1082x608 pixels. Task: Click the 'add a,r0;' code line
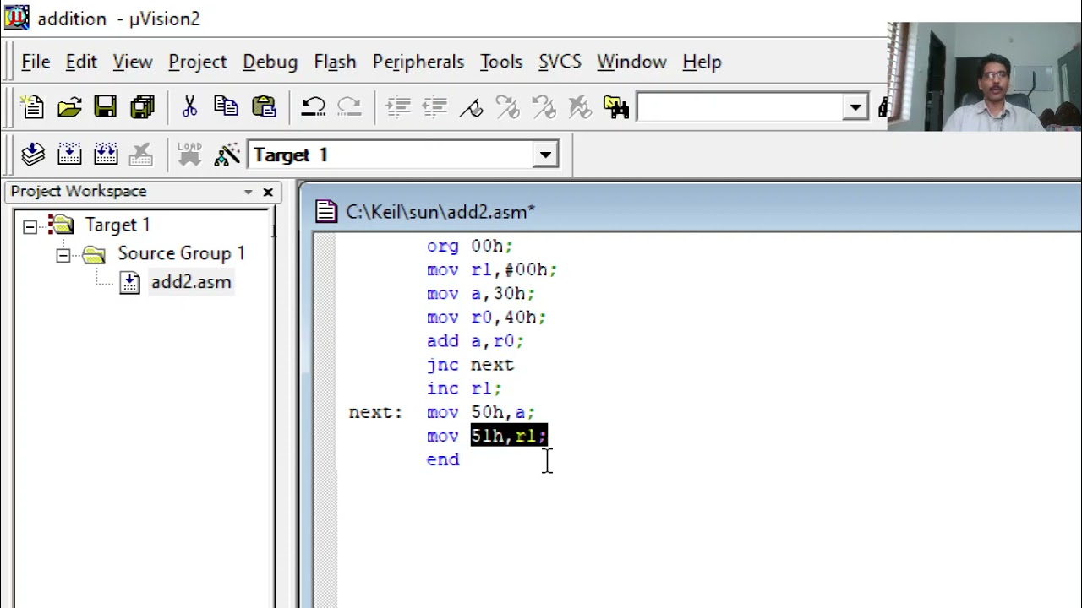pos(475,341)
